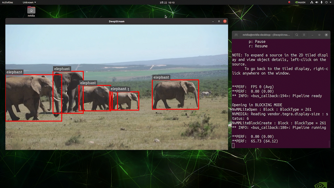Click the 'r: Resume' line in terminal
The width and height of the screenshot is (334, 188).
[x=258, y=46]
